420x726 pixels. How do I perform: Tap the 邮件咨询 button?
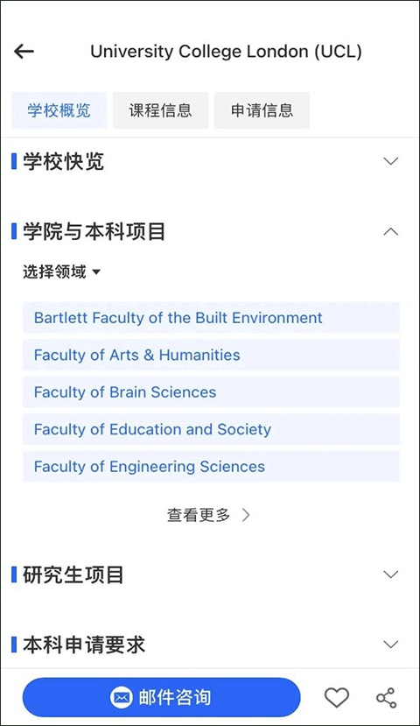[161, 697]
